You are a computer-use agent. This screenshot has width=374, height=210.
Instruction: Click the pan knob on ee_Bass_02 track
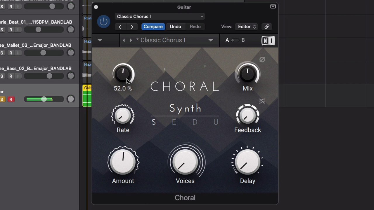click(71, 76)
